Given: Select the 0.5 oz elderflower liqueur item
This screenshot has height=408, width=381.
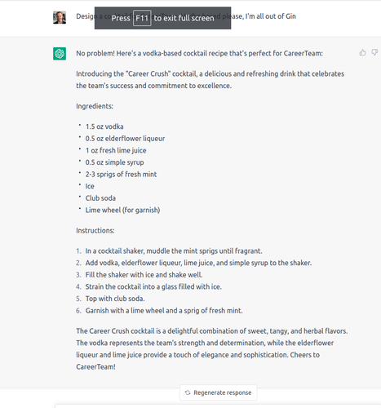Looking at the screenshot, I should 125,139.
